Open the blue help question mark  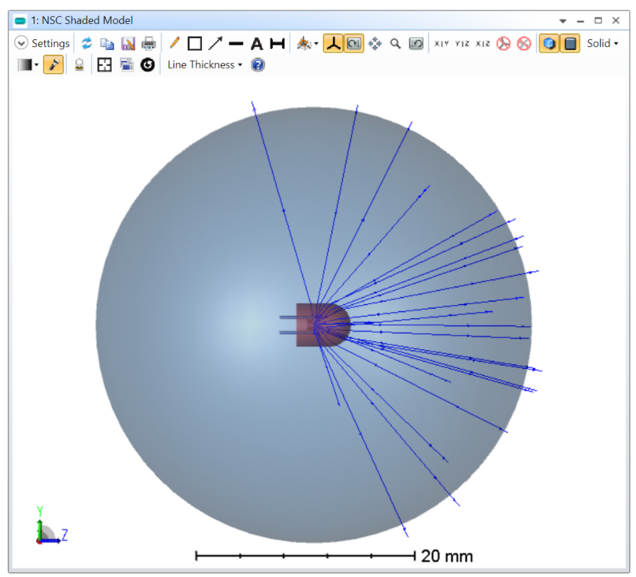[258, 65]
